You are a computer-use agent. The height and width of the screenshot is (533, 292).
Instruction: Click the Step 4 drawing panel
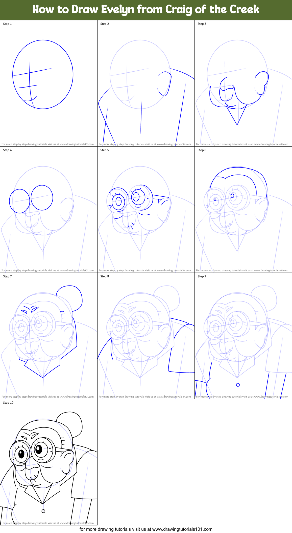[x=49, y=210]
